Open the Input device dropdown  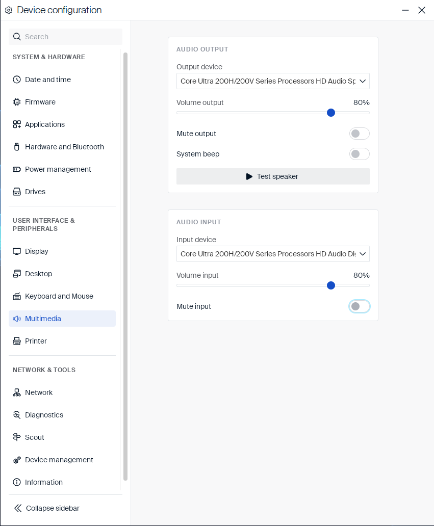pyautogui.click(x=273, y=254)
